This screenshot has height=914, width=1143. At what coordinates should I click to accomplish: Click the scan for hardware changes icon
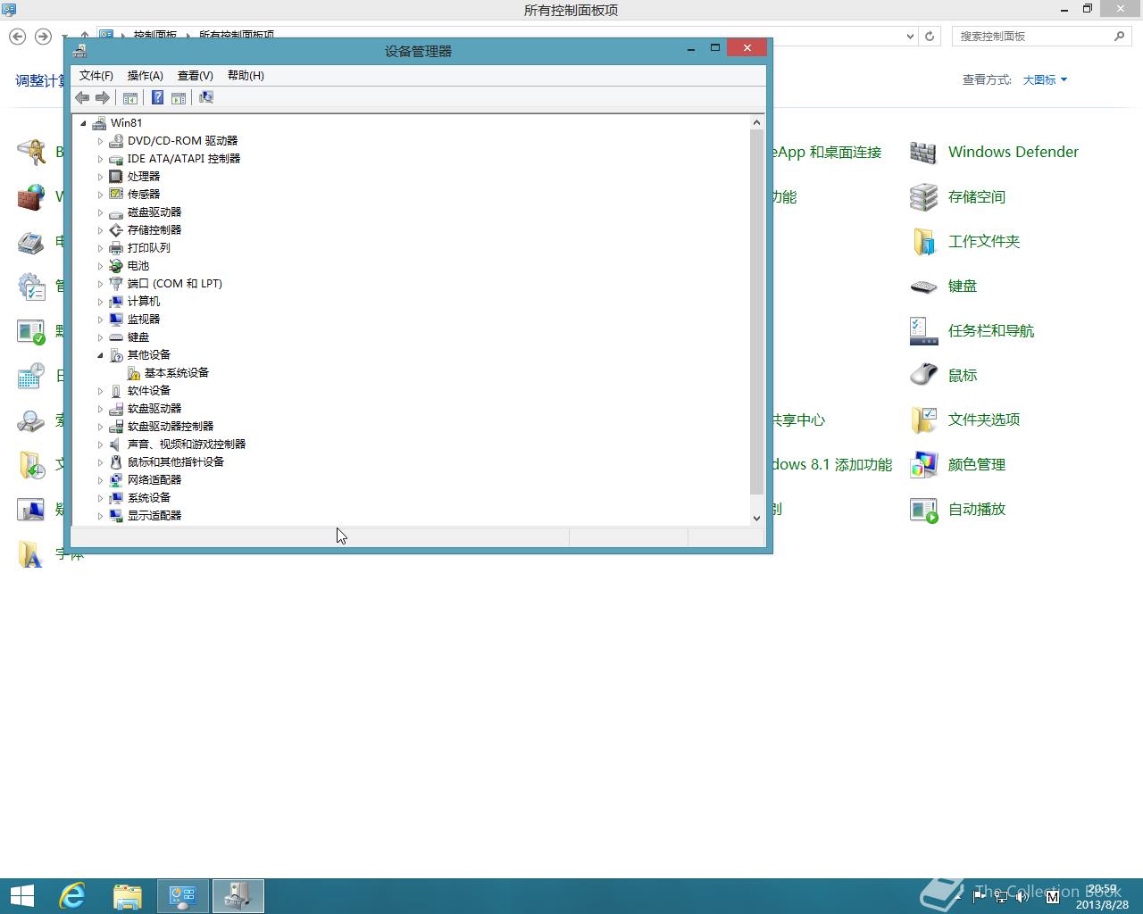click(206, 97)
